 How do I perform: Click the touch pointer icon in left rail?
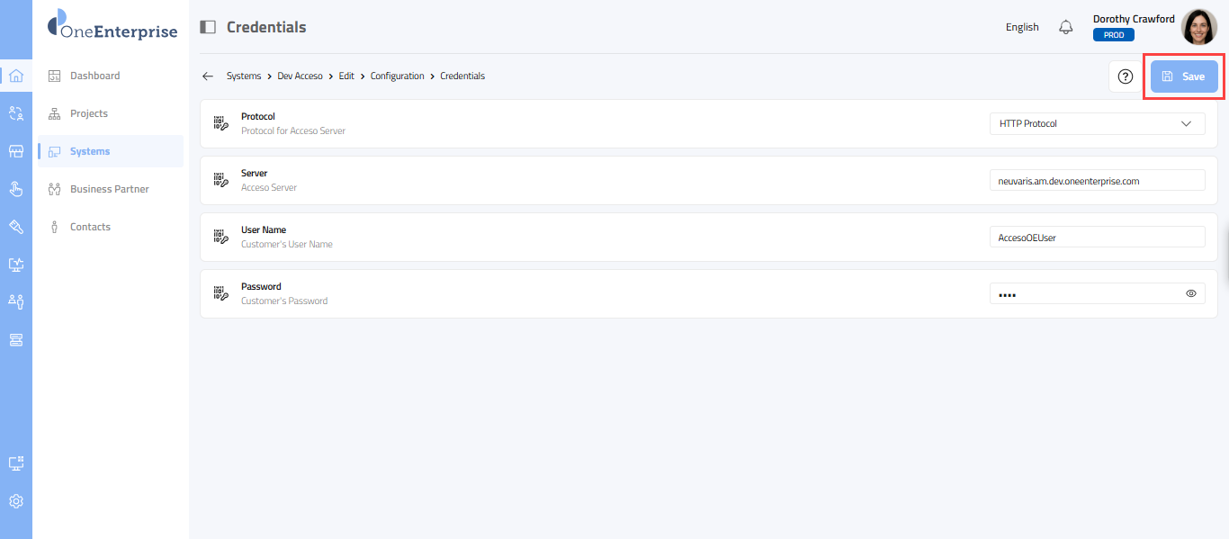(x=15, y=189)
